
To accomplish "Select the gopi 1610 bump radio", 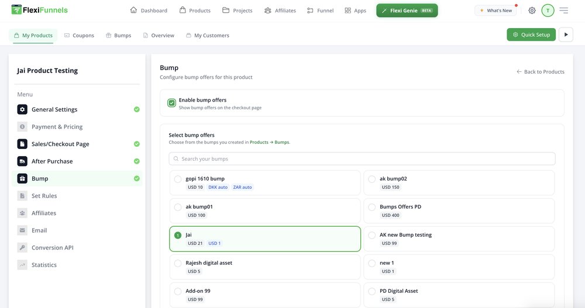I will coord(178,179).
